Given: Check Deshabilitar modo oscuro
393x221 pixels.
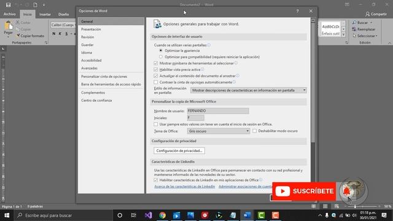Looking at the screenshot, I should coord(255,131).
